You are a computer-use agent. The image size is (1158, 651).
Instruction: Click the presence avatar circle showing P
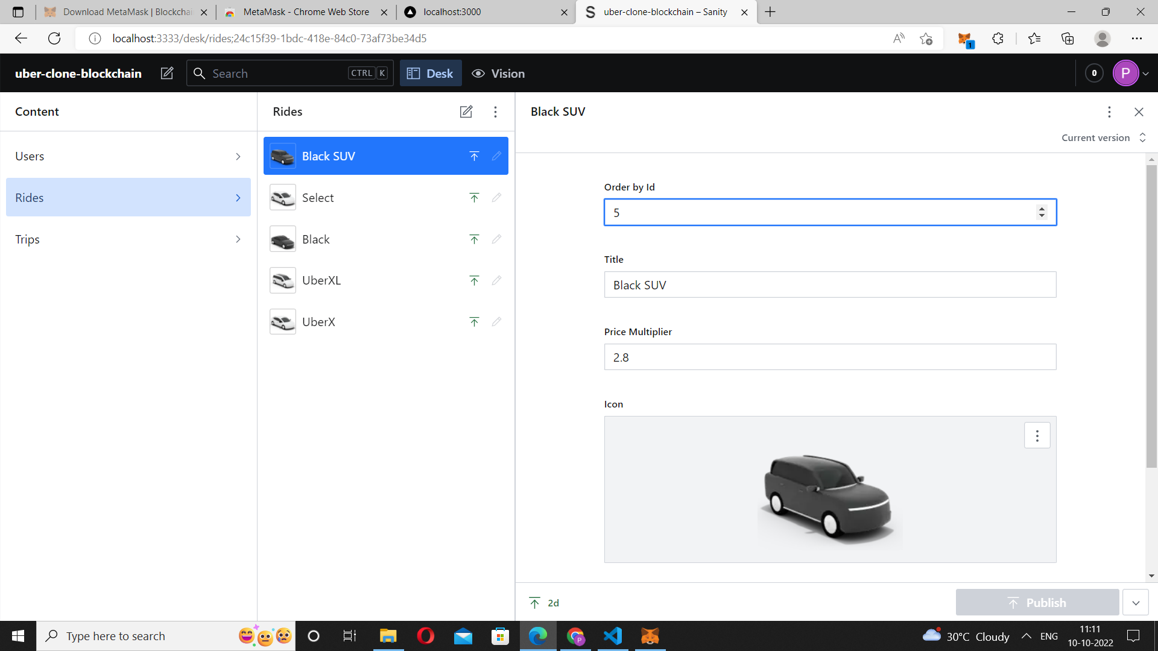1127,73
